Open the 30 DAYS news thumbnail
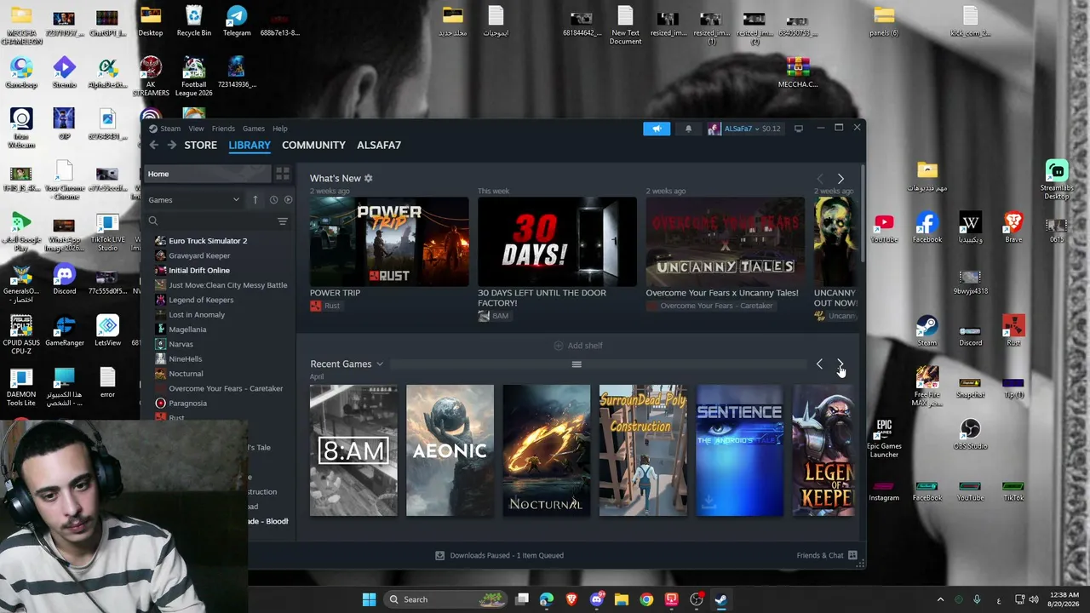 [x=557, y=242]
